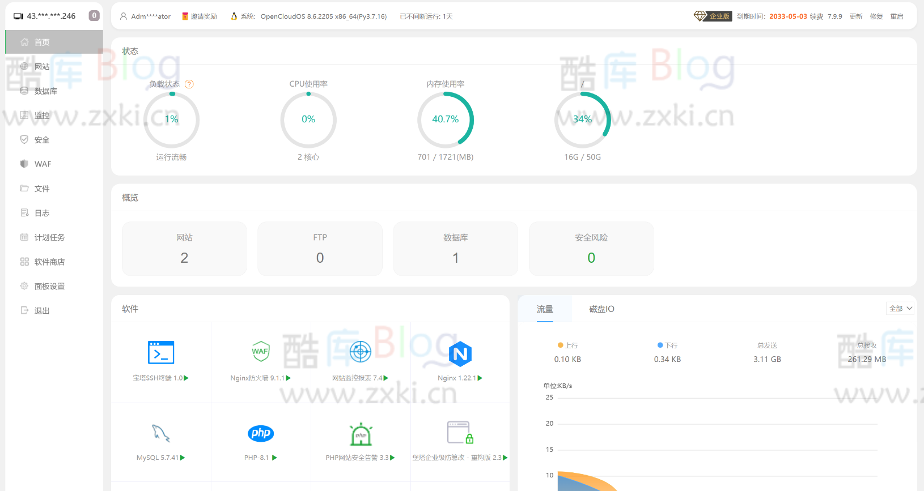The width and height of the screenshot is (924, 491).
Task: Click play arrow next to PHP-8.1
Action: tap(274, 458)
